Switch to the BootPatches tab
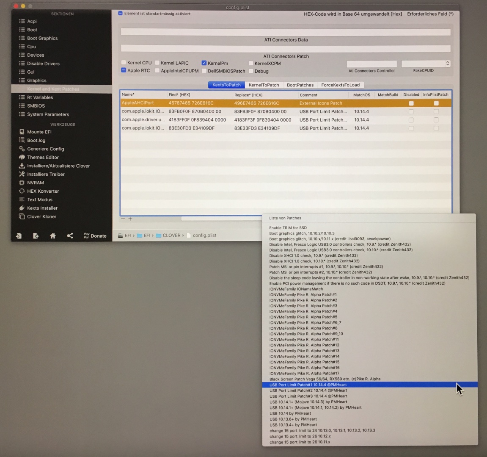487x457 pixels. pyautogui.click(x=300, y=85)
